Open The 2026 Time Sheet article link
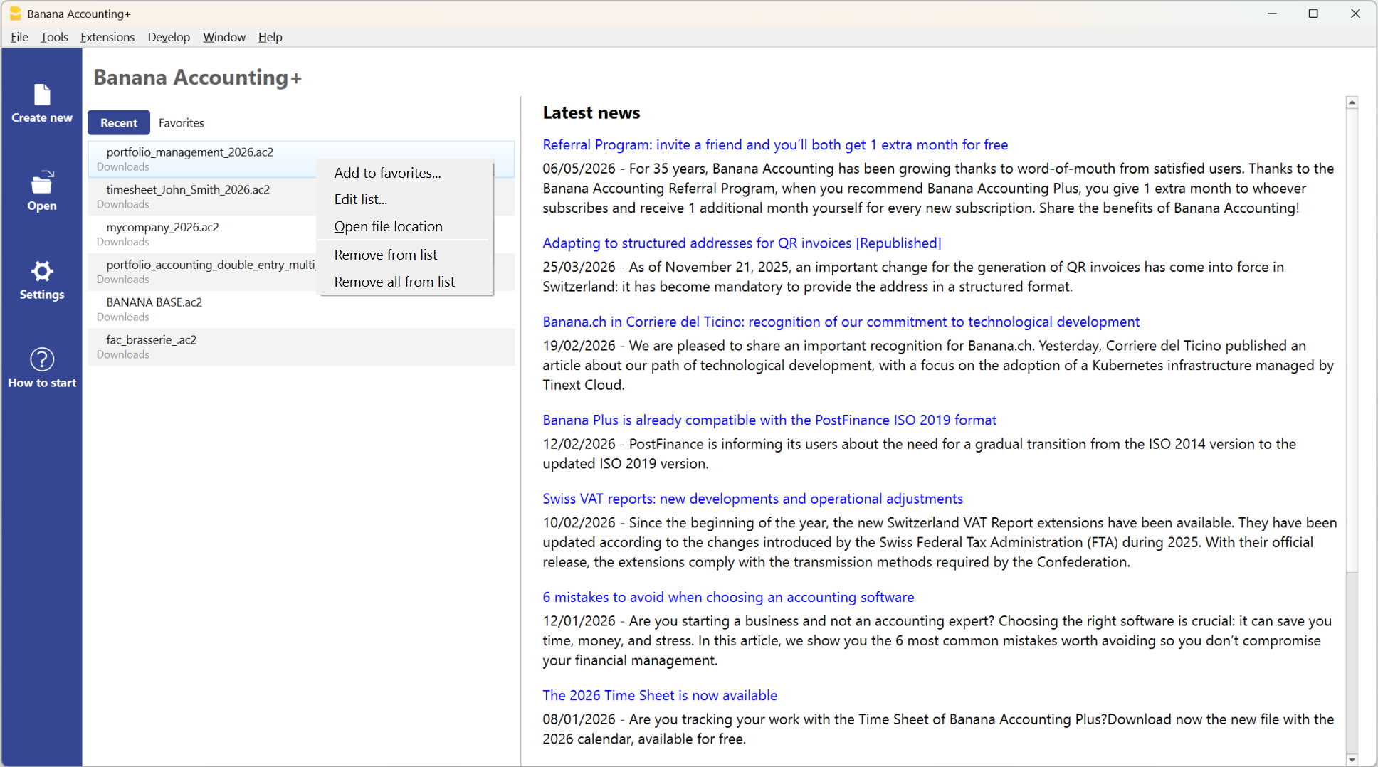Image resolution: width=1378 pixels, height=767 pixels. (x=660, y=695)
